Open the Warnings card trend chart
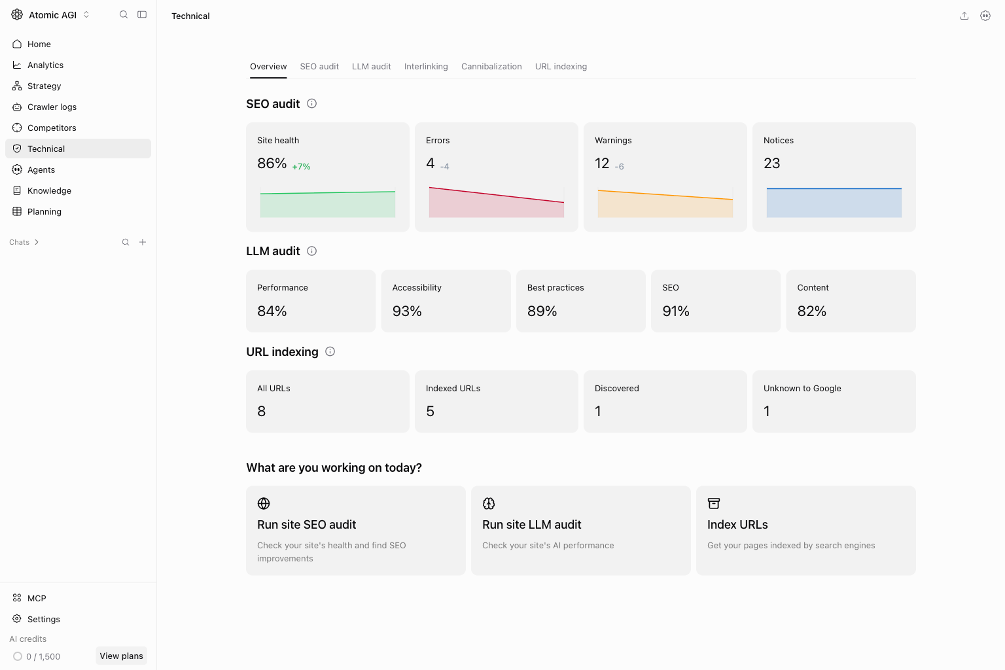The height and width of the screenshot is (670, 1005). click(x=665, y=203)
